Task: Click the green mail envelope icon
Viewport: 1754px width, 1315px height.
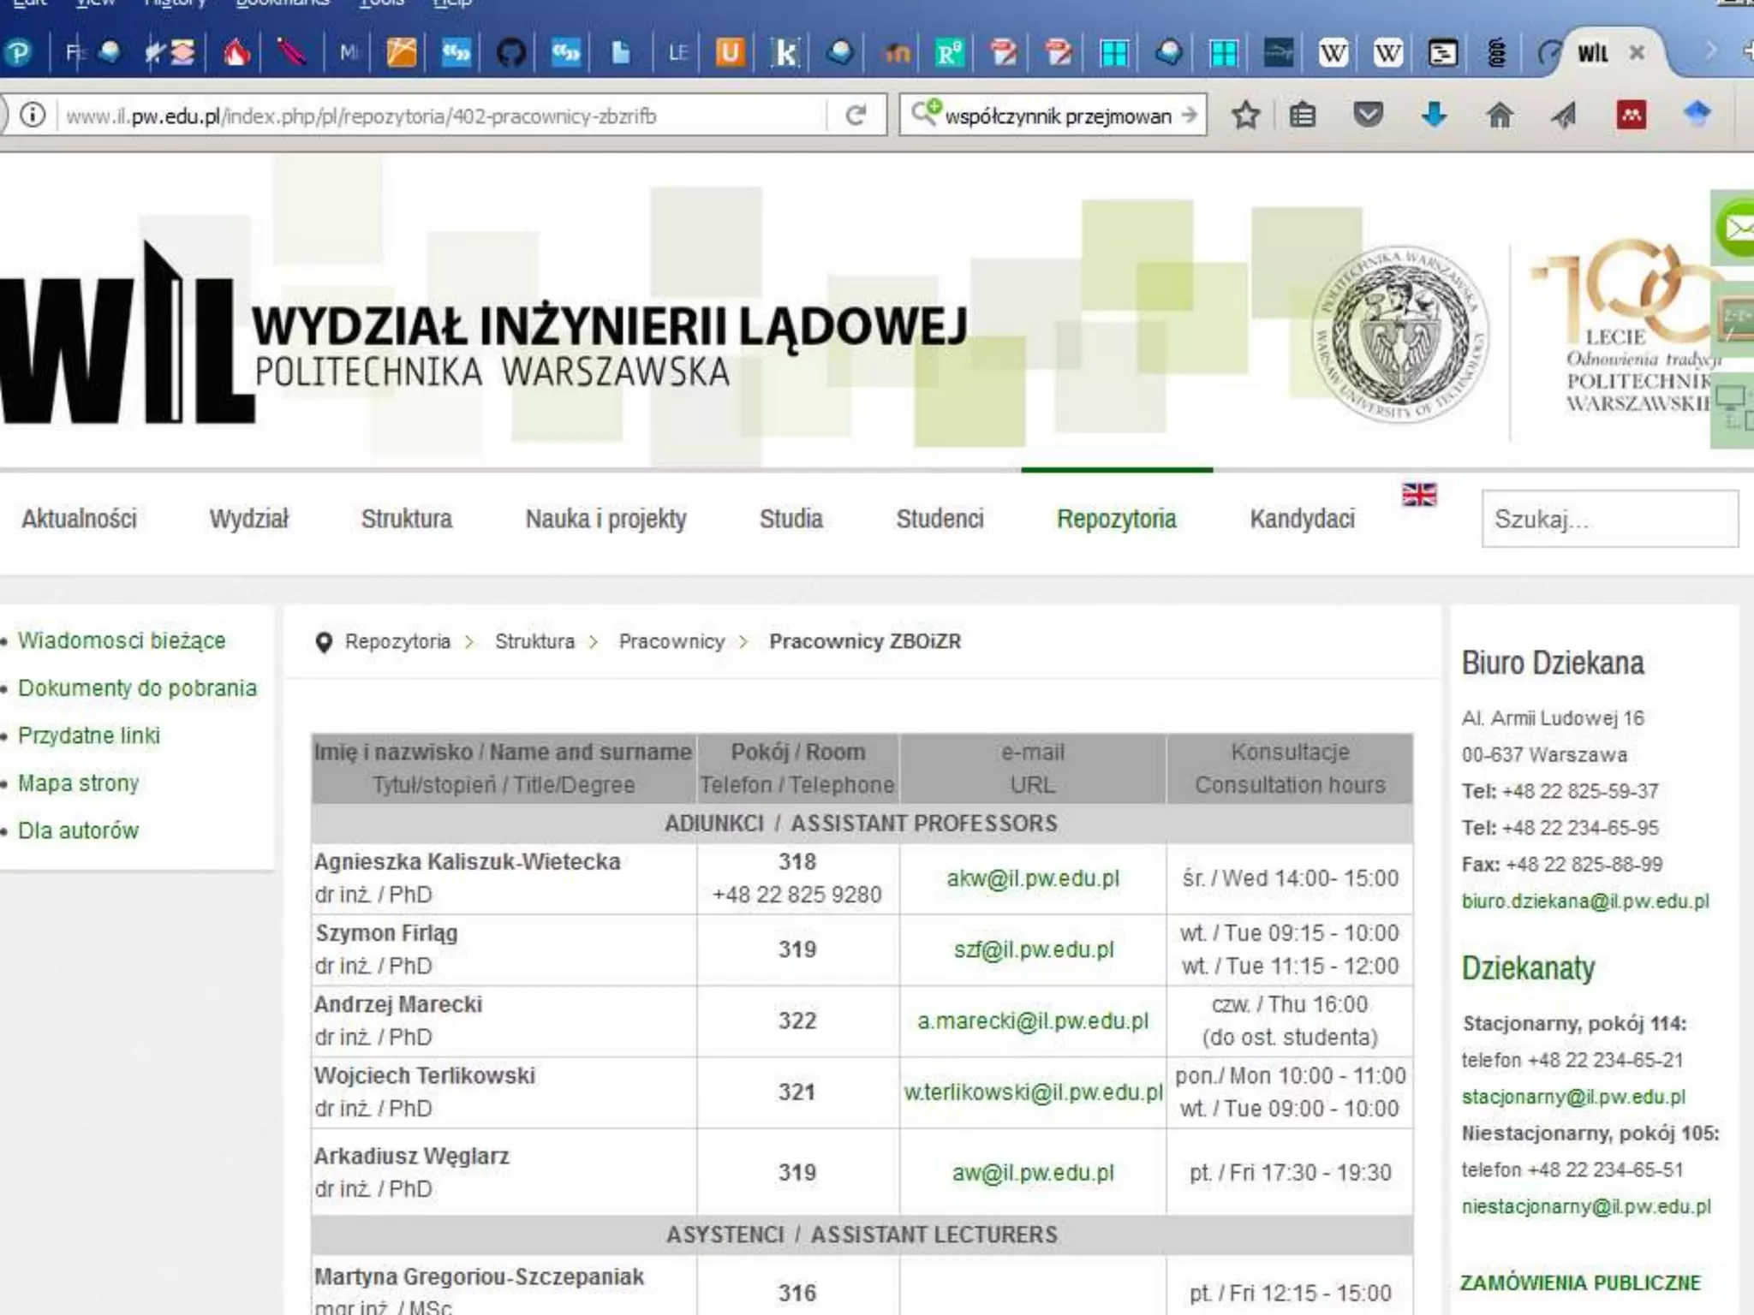Action: tap(1737, 229)
